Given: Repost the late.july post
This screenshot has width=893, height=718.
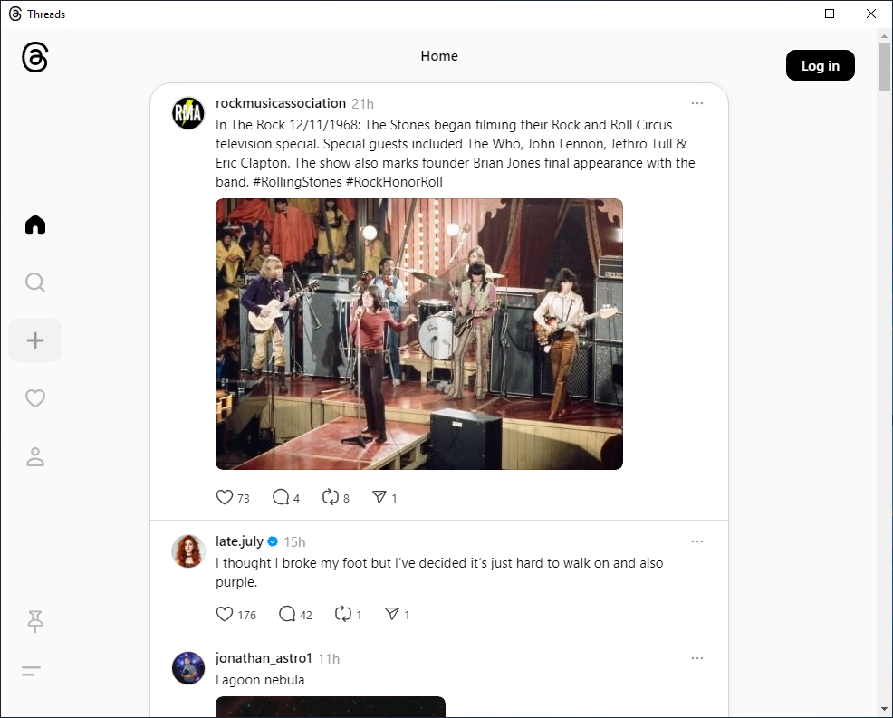Looking at the screenshot, I should pos(342,614).
